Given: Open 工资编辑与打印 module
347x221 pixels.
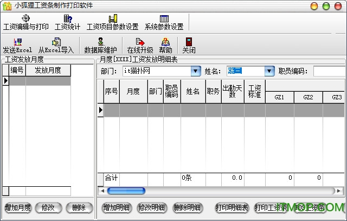Looking at the screenshot, I should pyautogui.click(x=26, y=23).
